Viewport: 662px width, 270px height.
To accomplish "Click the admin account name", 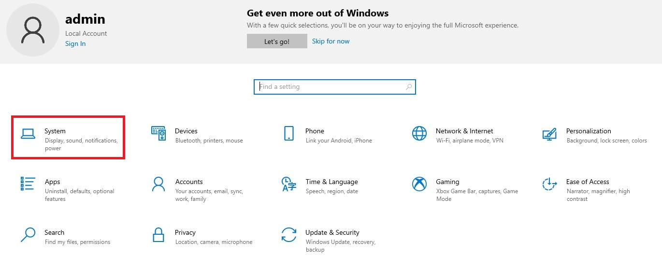I will click(x=85, y=19).
